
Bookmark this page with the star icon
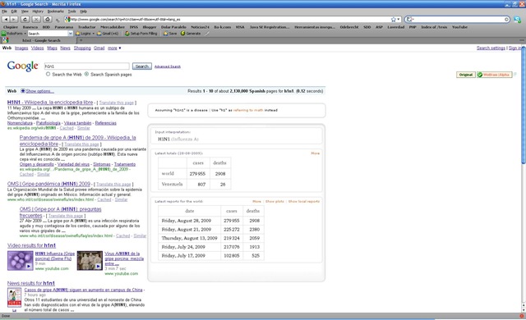tap(393, 20)
